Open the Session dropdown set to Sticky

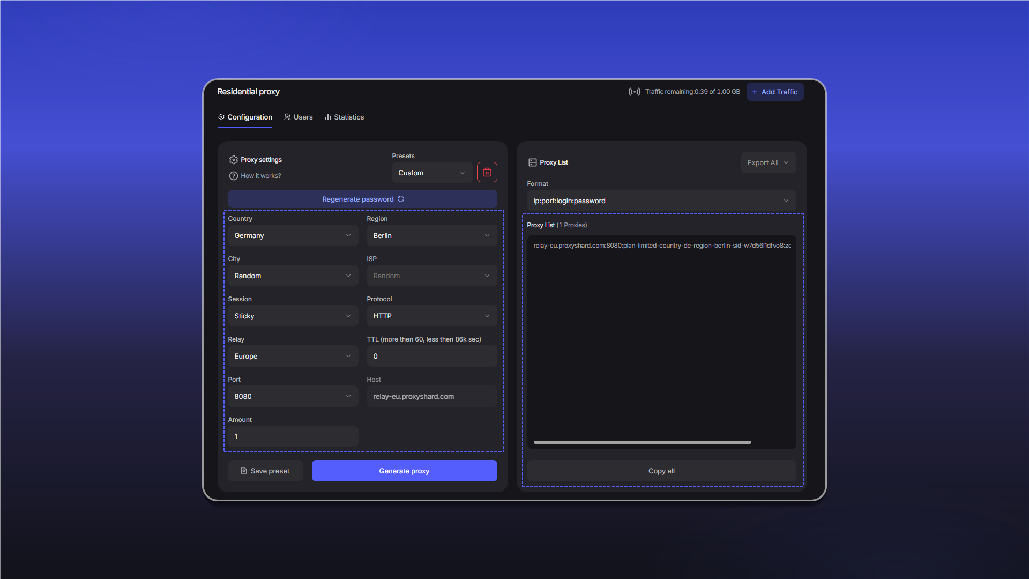pos(293,316)
